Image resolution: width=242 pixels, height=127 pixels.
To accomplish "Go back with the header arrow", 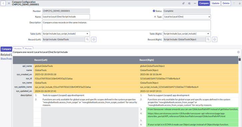I will (x=3, y=3).
